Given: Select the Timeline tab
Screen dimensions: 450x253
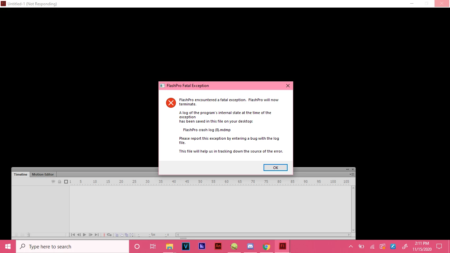Looking at the screenshot, I should [20, 174].
